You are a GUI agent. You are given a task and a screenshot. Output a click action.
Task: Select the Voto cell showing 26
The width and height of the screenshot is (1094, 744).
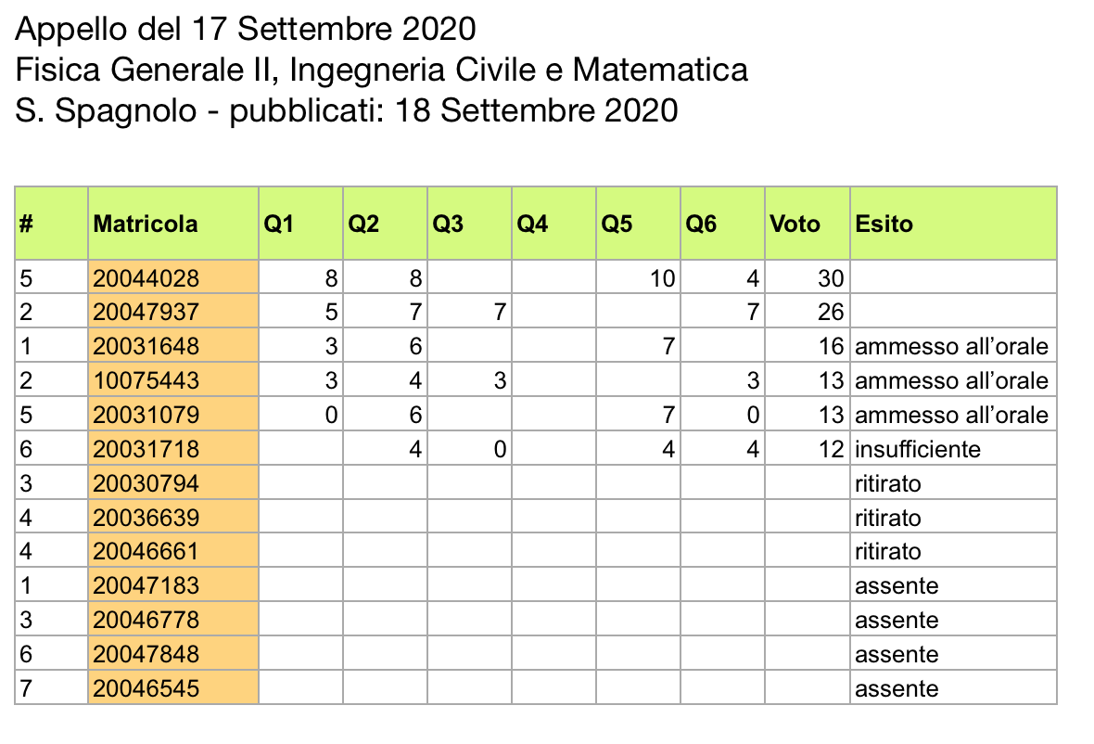click(807, 312)
